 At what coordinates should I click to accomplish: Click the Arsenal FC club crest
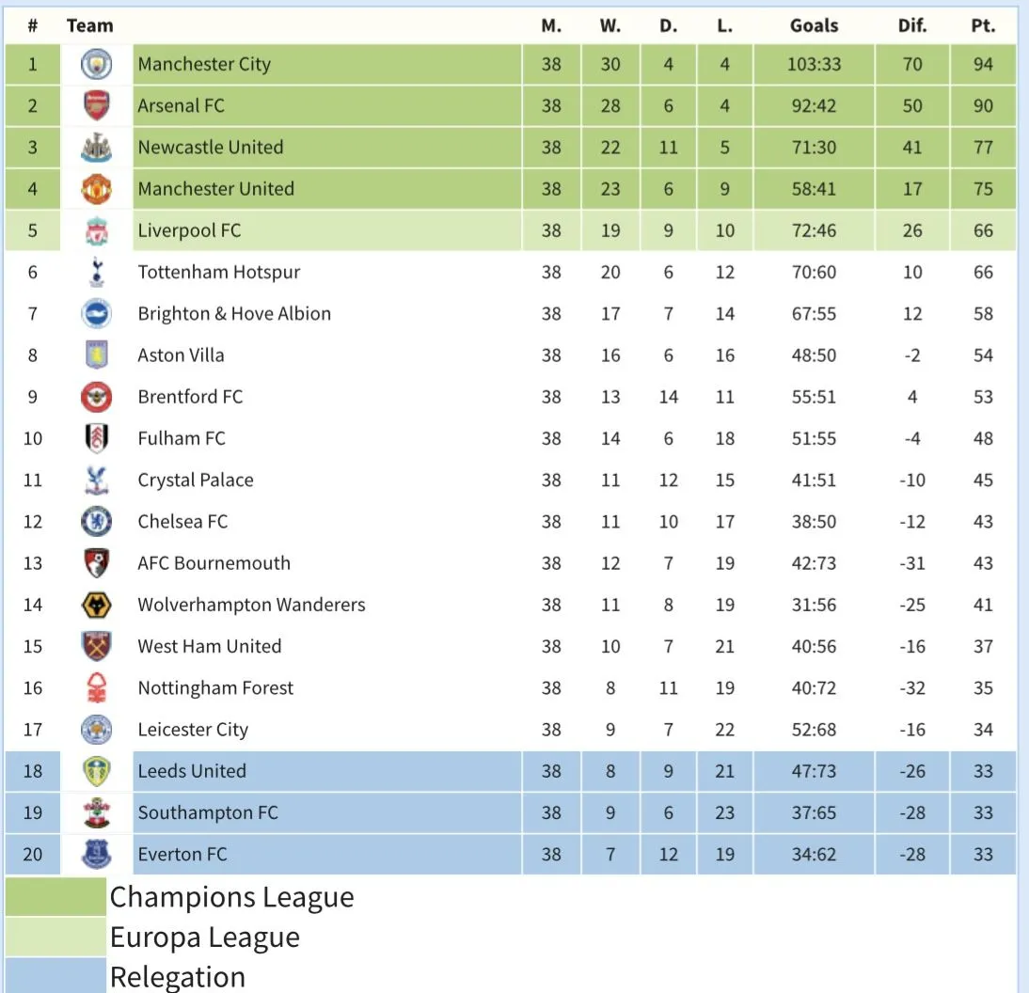[x=96, y=106]
